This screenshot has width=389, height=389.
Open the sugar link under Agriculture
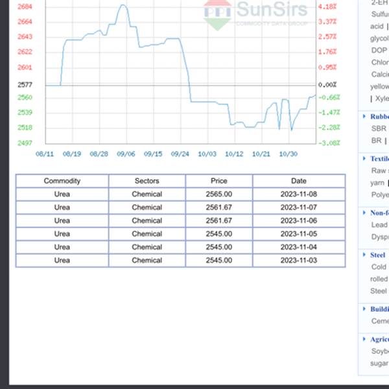[x=379, y=363]
